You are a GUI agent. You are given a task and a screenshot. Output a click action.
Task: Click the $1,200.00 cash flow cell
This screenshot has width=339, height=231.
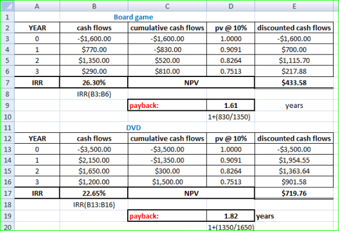point(94,182)
